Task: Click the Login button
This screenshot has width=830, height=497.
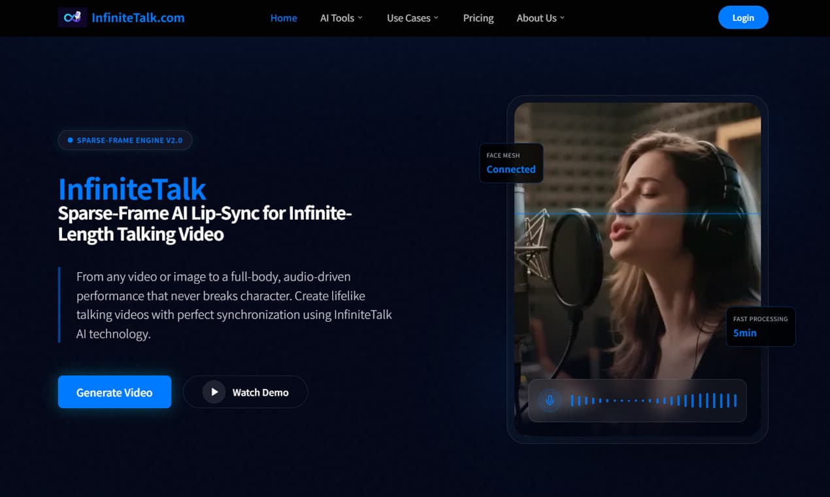Action: click(x=743, y=17)
